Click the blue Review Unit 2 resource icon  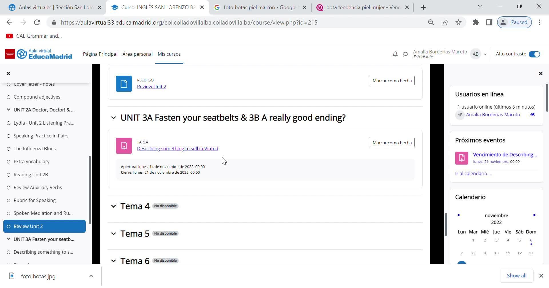click(x=124, y=84)
